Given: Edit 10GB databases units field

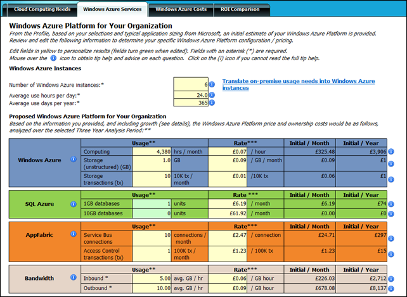Looking at the screenshot, I should tap(152, 213).
